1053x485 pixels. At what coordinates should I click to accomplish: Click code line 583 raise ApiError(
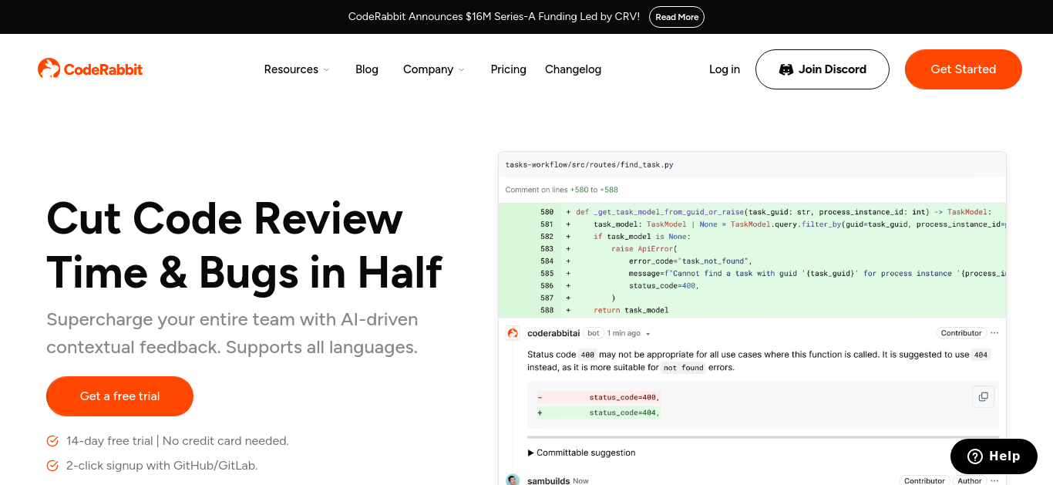(752, 248)
